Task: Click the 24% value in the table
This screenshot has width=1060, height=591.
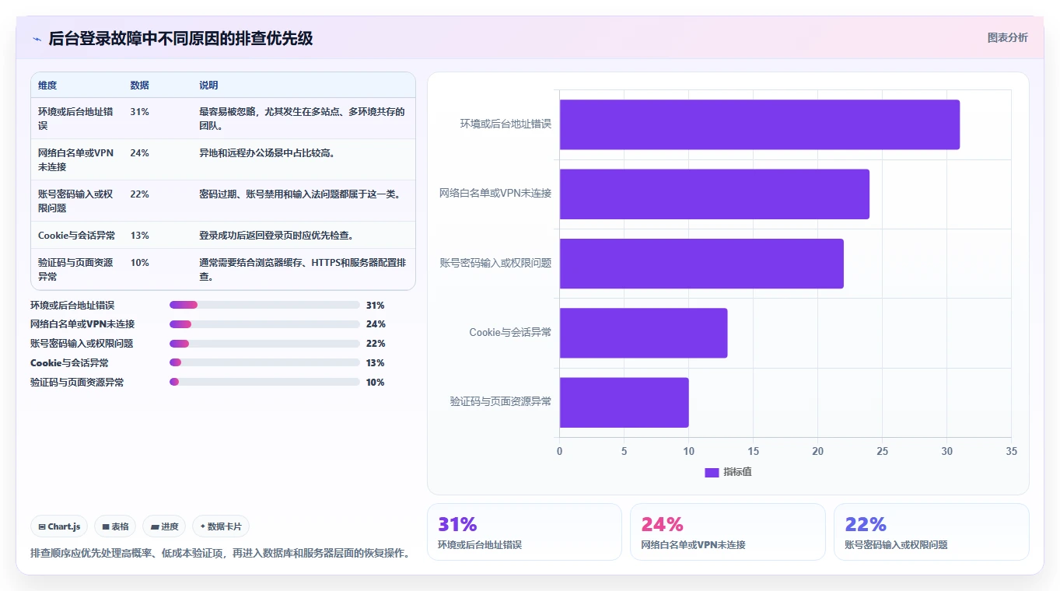Action: tap(140, 153)
